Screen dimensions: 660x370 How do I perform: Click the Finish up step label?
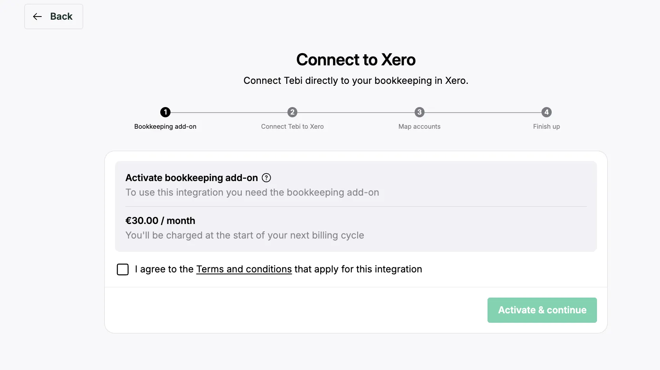(546, 127)
